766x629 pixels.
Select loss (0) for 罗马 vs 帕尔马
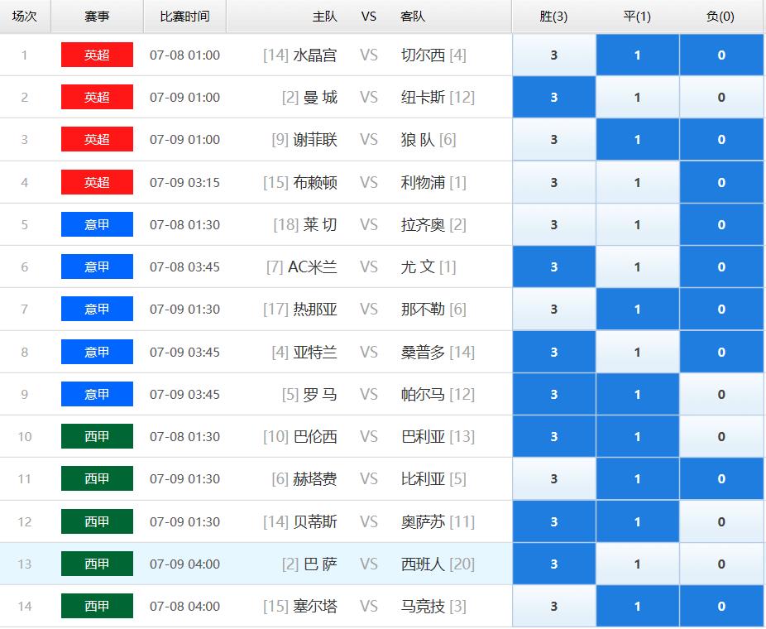pos(721,394)
